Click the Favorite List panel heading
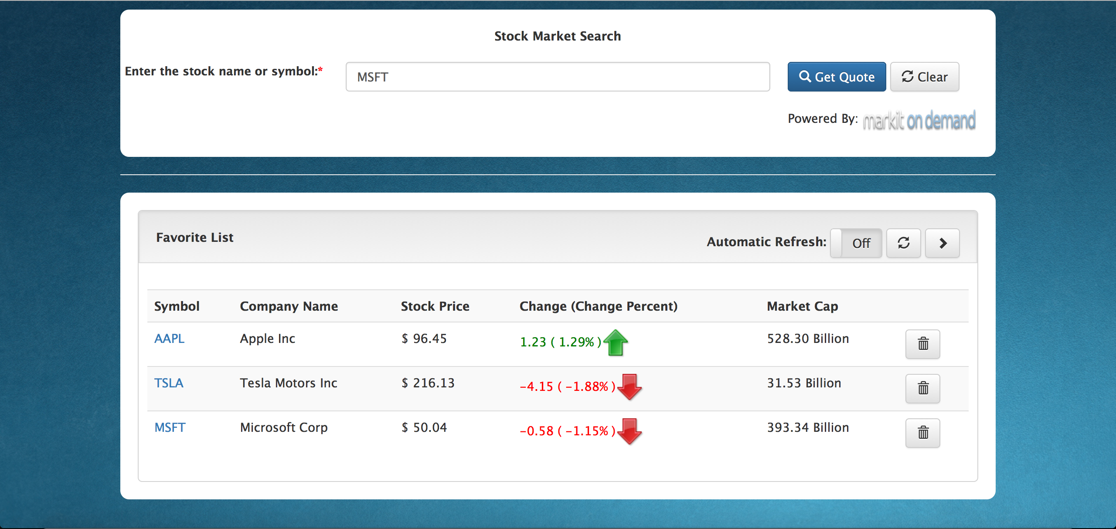 pyautogui.click(x=194, y=237)
